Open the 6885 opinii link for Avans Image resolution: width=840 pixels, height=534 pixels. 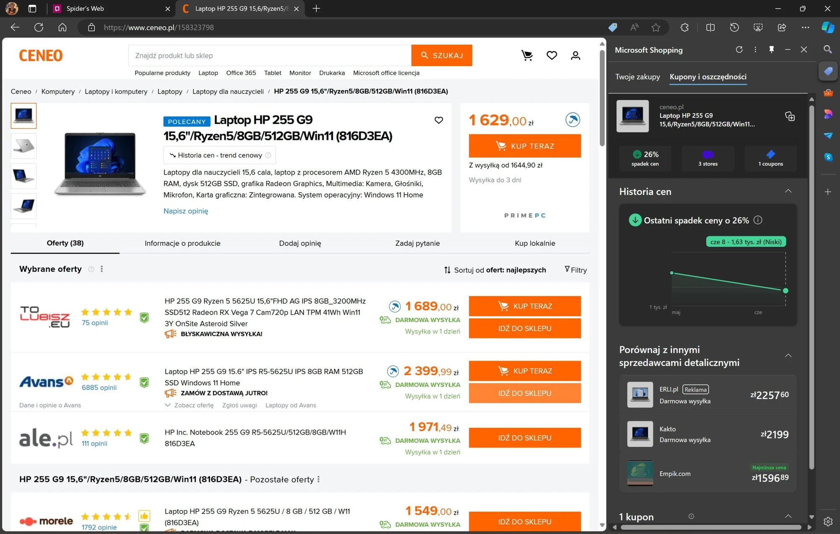pyautogui.click(x=99, y=388)
